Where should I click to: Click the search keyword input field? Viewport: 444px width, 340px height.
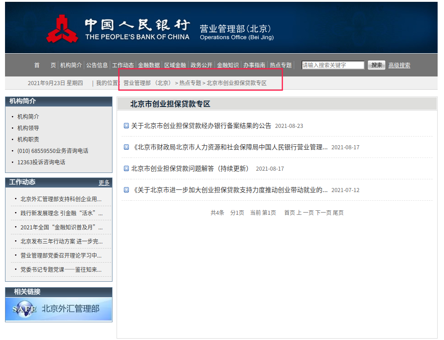(332, 65)
